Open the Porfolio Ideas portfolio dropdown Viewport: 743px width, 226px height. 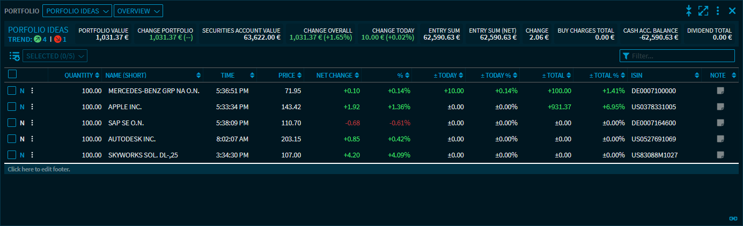click(x=77, y=11)
